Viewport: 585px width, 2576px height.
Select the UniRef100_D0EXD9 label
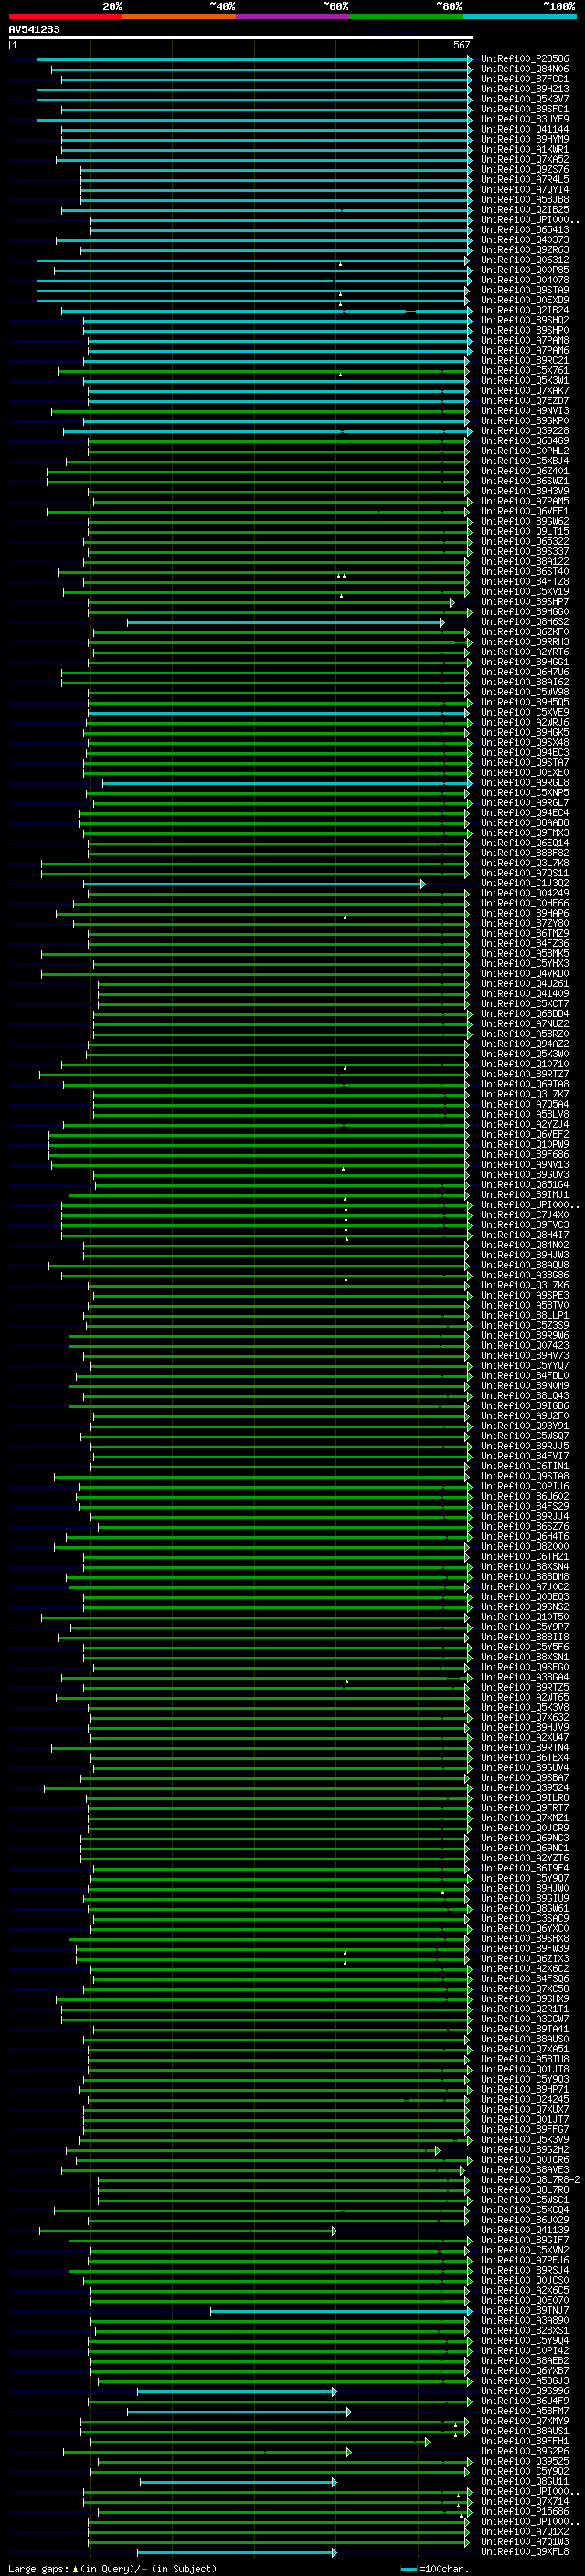point(524,300)
